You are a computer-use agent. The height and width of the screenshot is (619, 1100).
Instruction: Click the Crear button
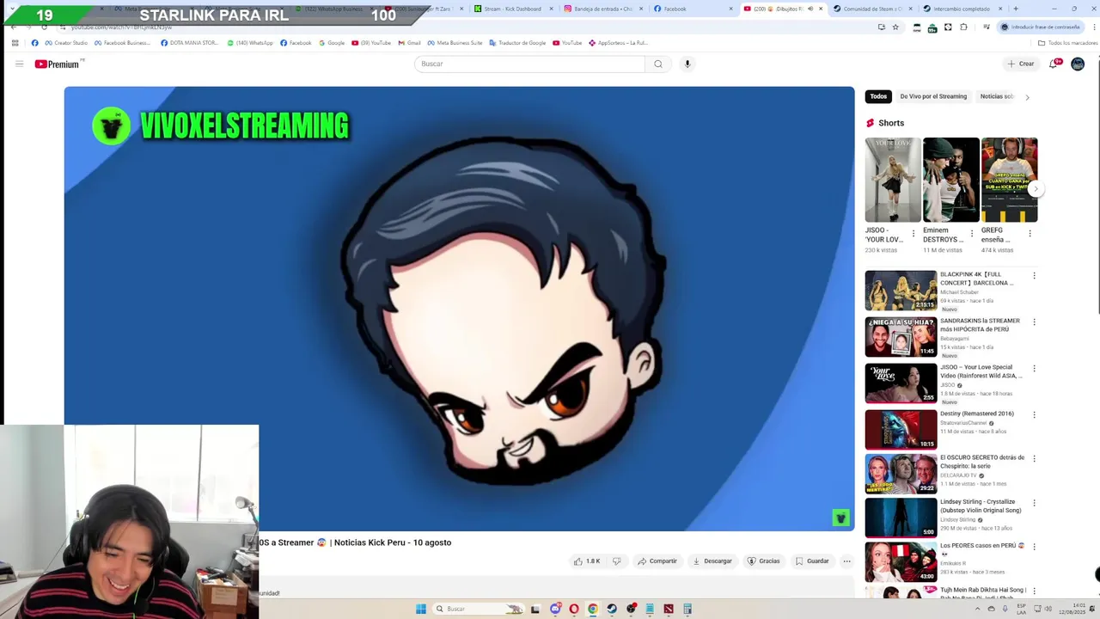[1021, 64]
